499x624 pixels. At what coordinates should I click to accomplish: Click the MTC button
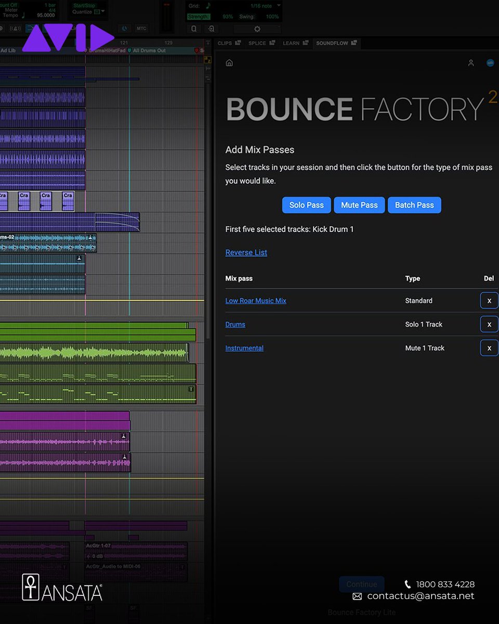141,29
